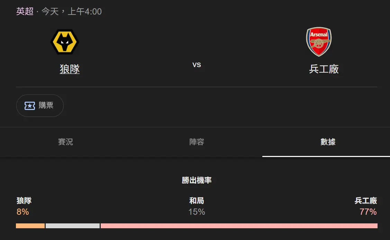Select the 數據 tab
Screen dimensions: 390x240
(328, 142)
